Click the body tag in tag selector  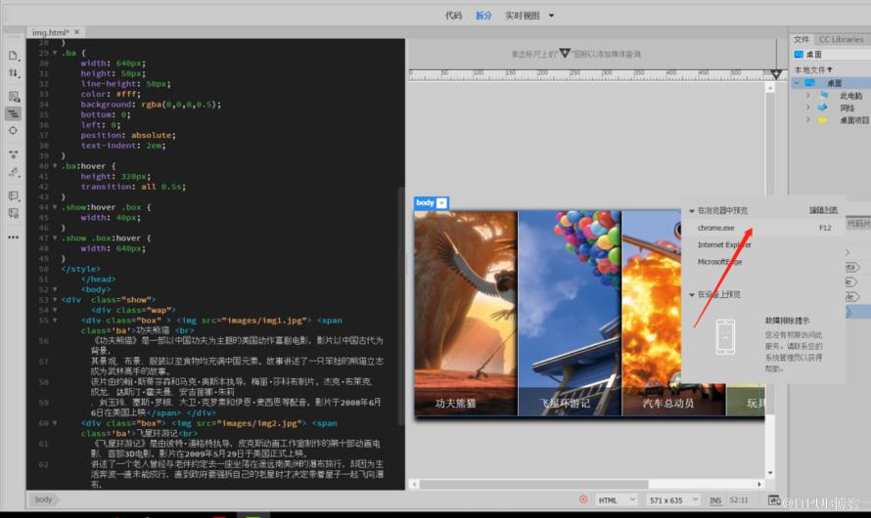coord(43,499)
